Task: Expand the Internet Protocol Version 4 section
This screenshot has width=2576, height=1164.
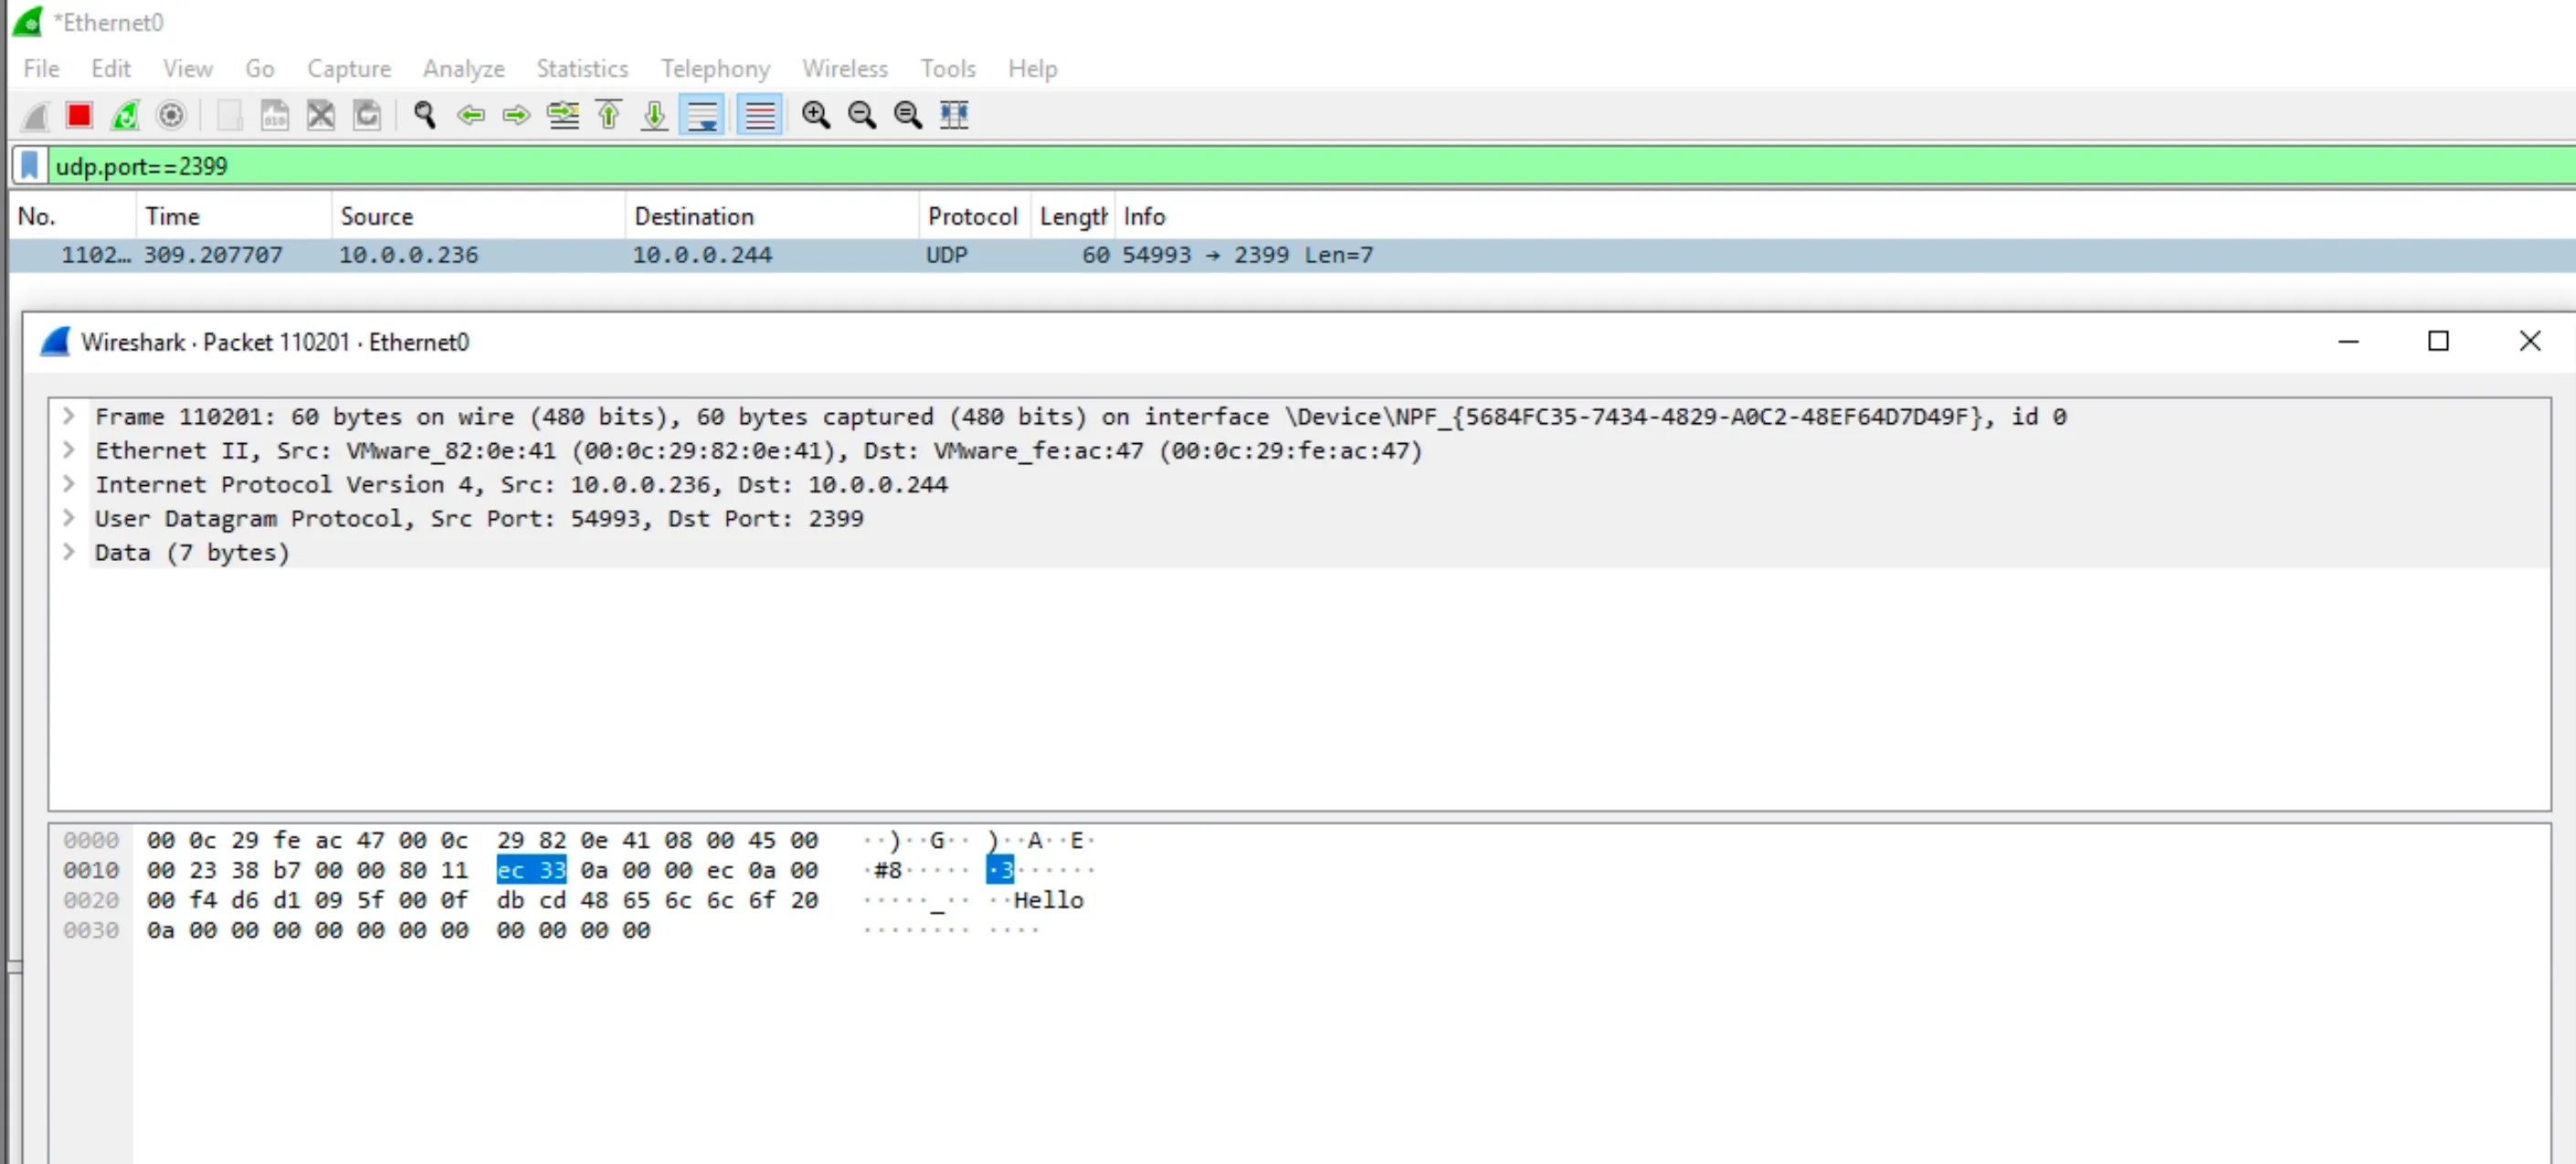Action: coord(69,484)
